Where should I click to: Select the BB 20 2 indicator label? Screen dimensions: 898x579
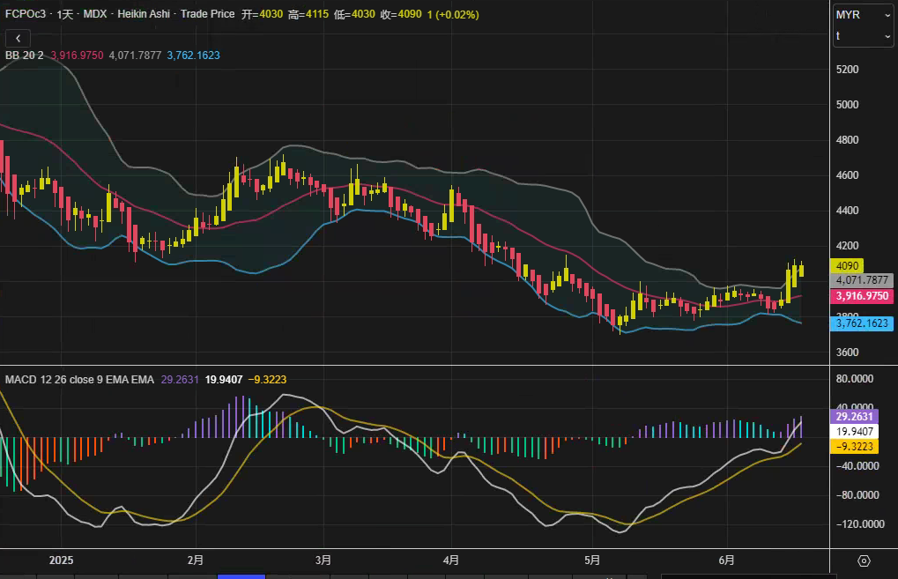pos(25,55)
